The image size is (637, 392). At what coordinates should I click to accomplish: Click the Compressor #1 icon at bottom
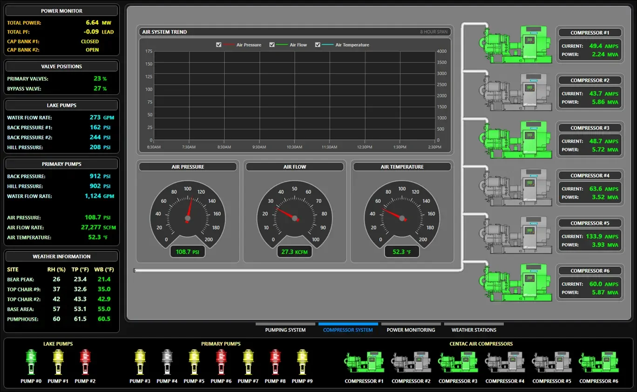click(x=364, y=363)
